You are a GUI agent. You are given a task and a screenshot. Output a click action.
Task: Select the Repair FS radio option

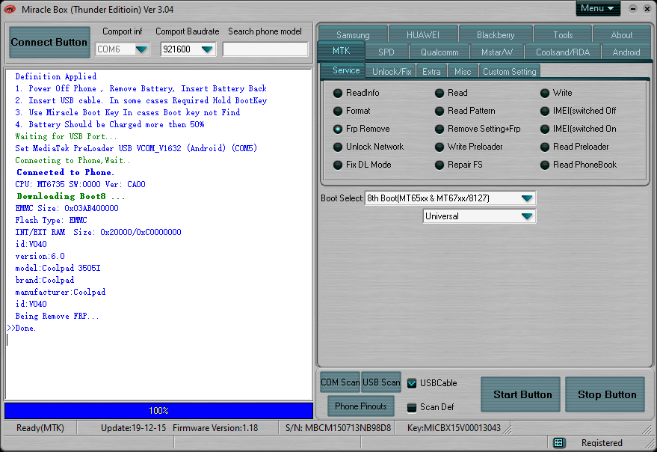click(459, 165)
